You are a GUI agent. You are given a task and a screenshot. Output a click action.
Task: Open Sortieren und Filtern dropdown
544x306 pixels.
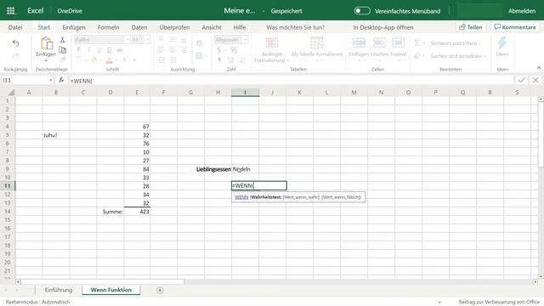456,43
